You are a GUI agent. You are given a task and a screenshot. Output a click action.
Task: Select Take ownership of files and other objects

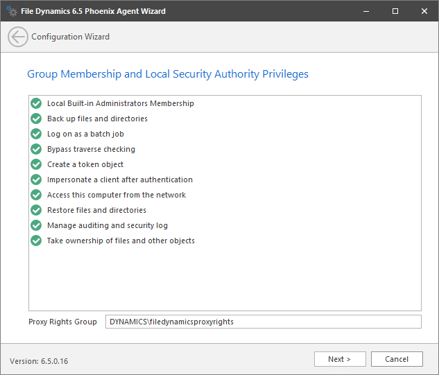click(121, 241)
